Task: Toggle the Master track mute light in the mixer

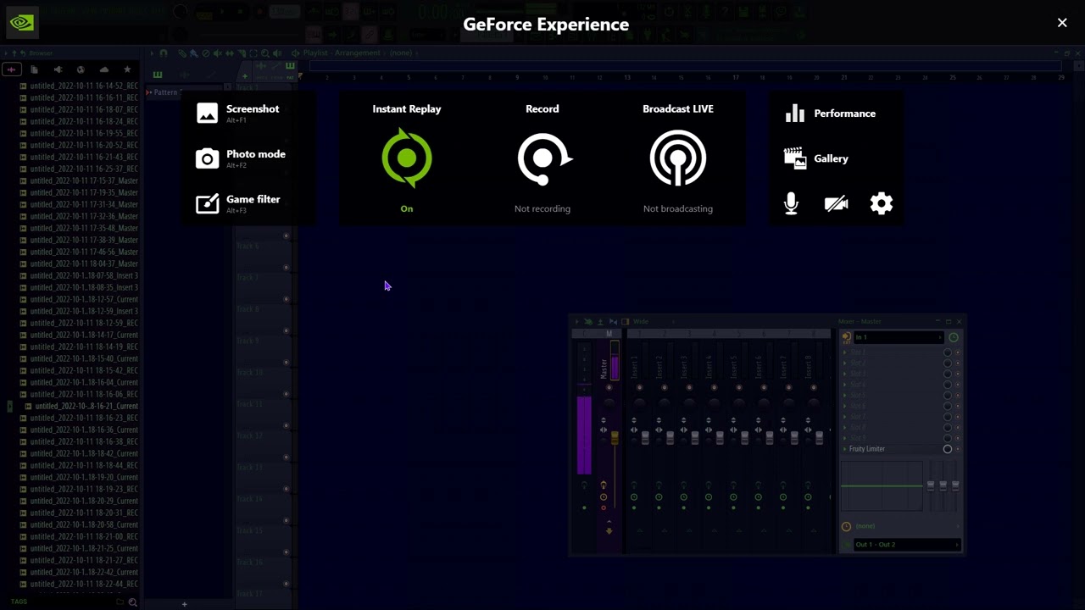Action: pos(609,388)
